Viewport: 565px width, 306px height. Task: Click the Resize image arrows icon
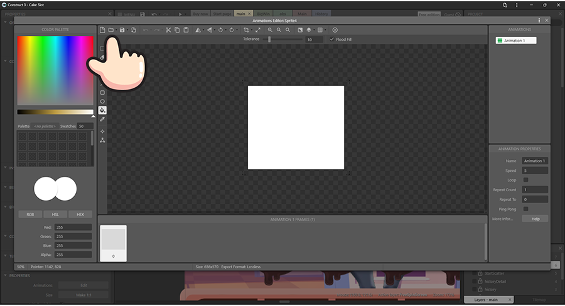click(257, 29)
